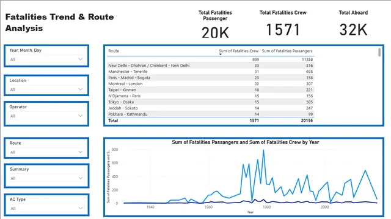Sort table by Route column header
The width and height of the screenshot is (391, 219).
[x=114, y=51]
